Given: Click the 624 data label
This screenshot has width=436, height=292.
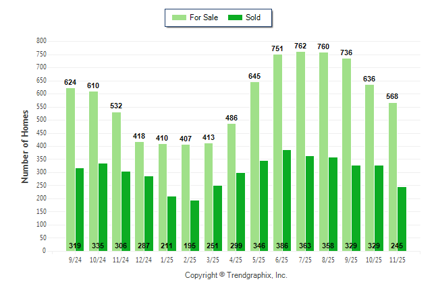Looking at the screenshot, I should coord(70,83).
